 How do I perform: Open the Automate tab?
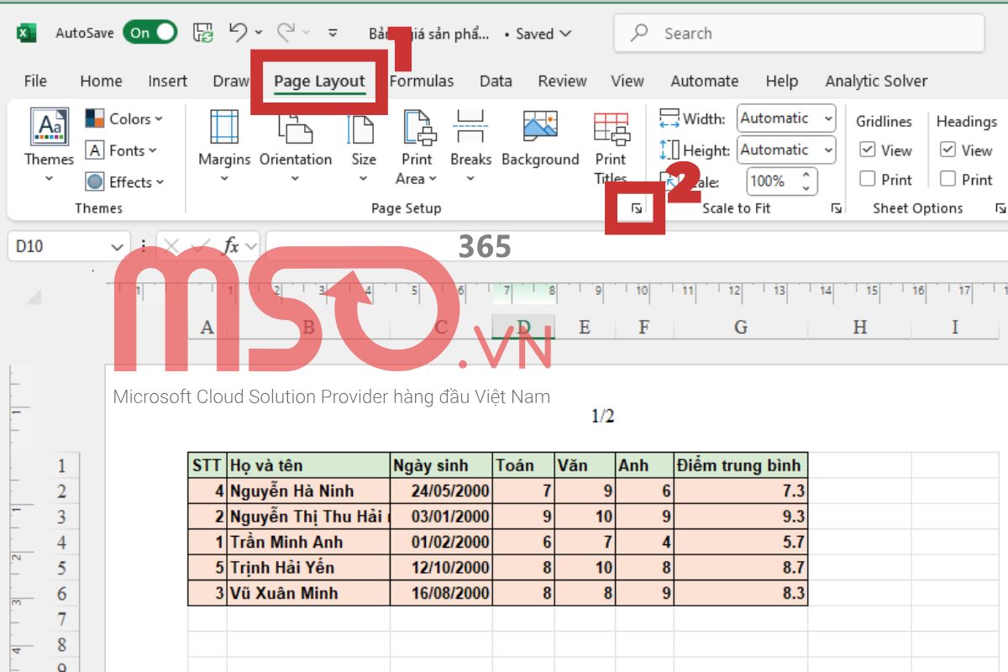704,81
